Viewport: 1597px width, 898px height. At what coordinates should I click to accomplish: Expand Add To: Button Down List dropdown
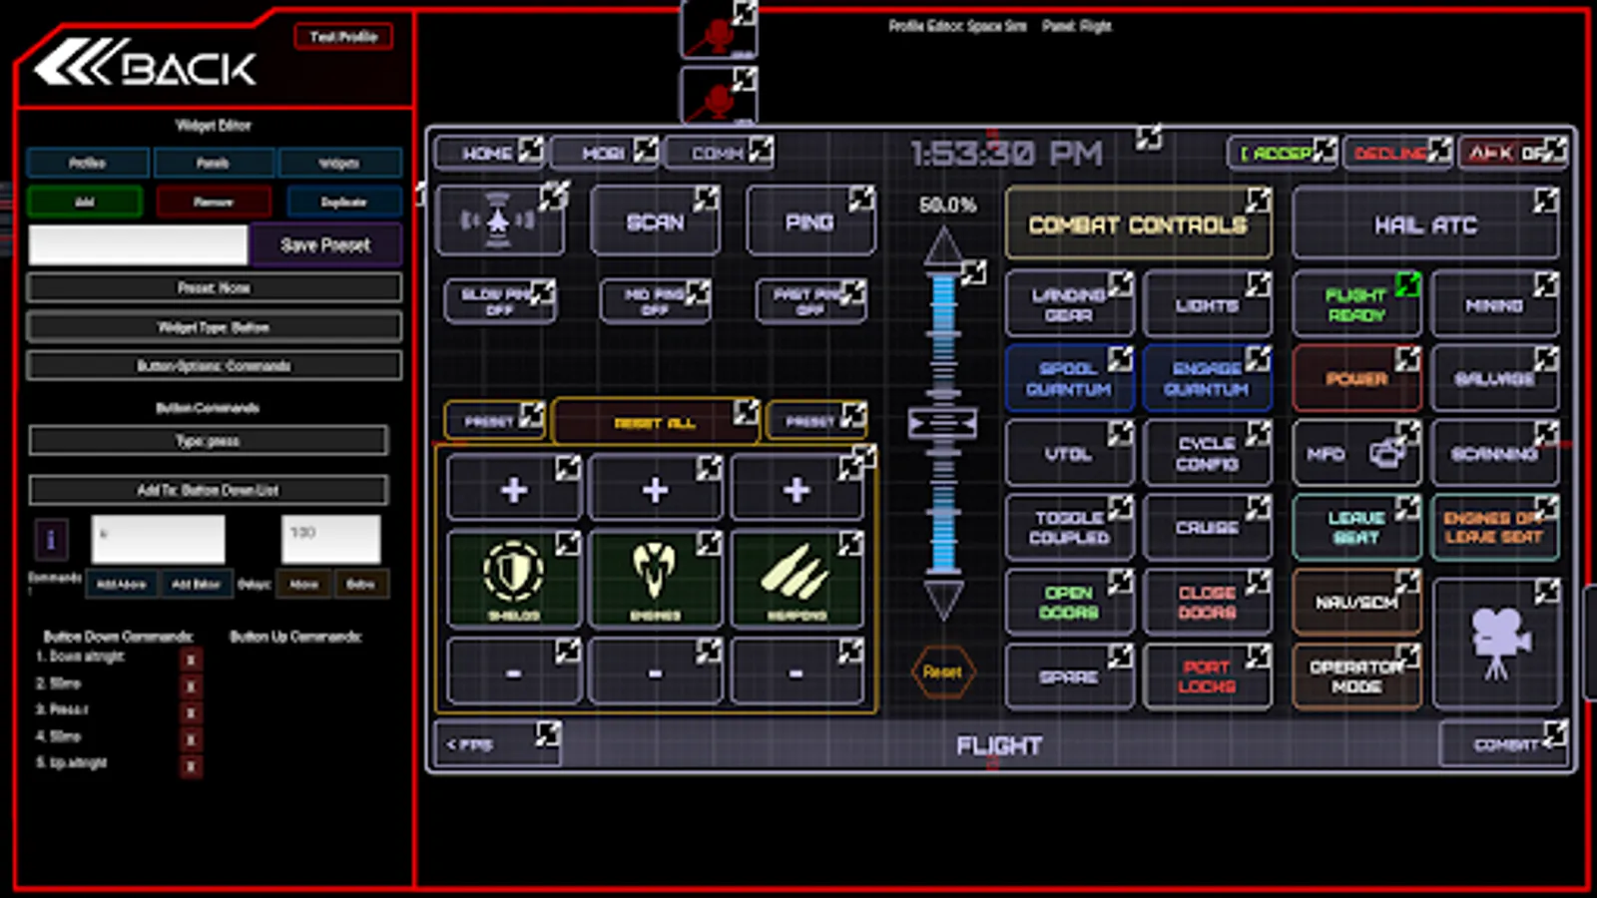208,490
